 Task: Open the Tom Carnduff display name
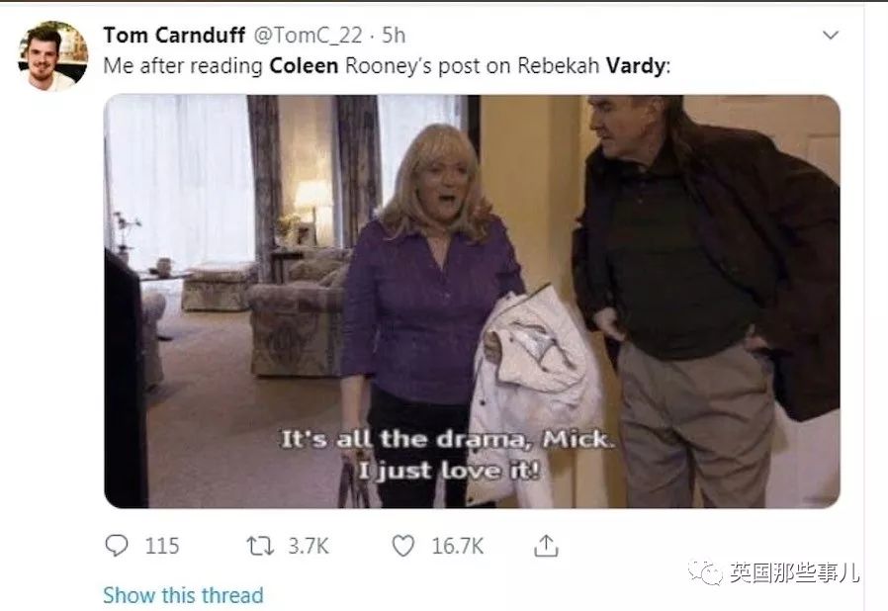(174, 36)
